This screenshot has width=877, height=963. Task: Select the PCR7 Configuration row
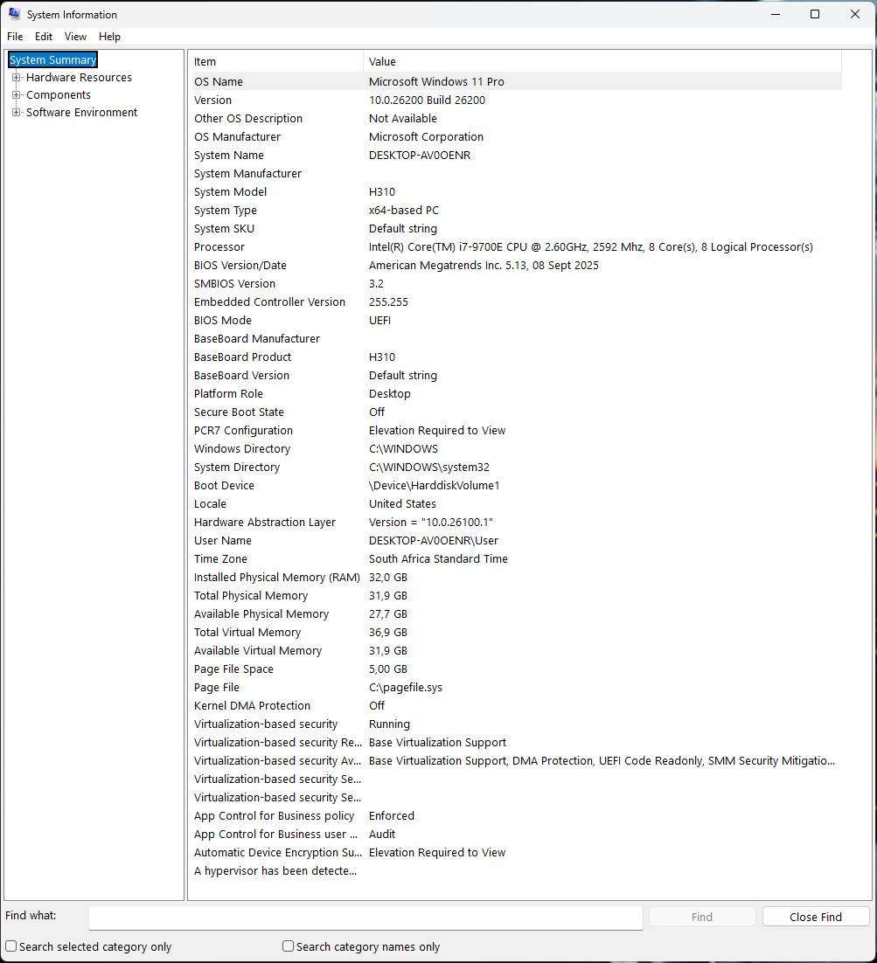[x=516, y=431]
